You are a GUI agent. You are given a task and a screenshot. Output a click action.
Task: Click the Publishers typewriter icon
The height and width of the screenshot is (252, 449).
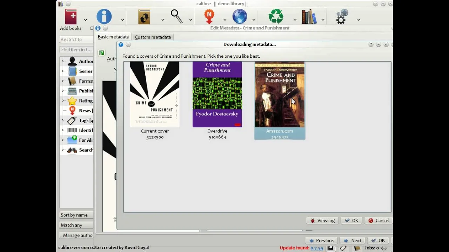click(72, 91)
